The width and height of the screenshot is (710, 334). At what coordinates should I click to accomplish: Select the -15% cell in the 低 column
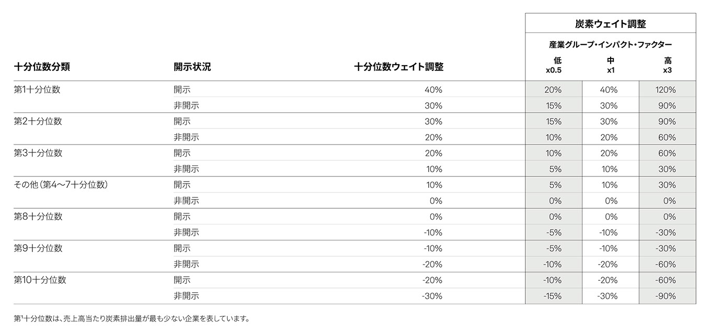point(553,296)
